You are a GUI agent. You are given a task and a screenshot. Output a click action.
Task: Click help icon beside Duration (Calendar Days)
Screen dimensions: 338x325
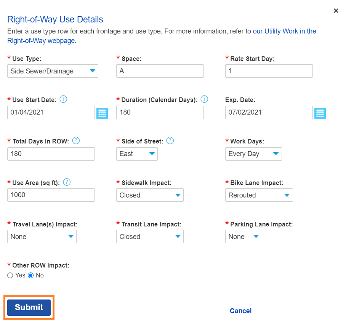[x=204, y=99]
